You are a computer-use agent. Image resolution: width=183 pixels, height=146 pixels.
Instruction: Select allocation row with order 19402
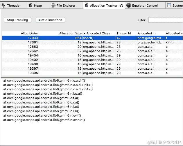93,60
